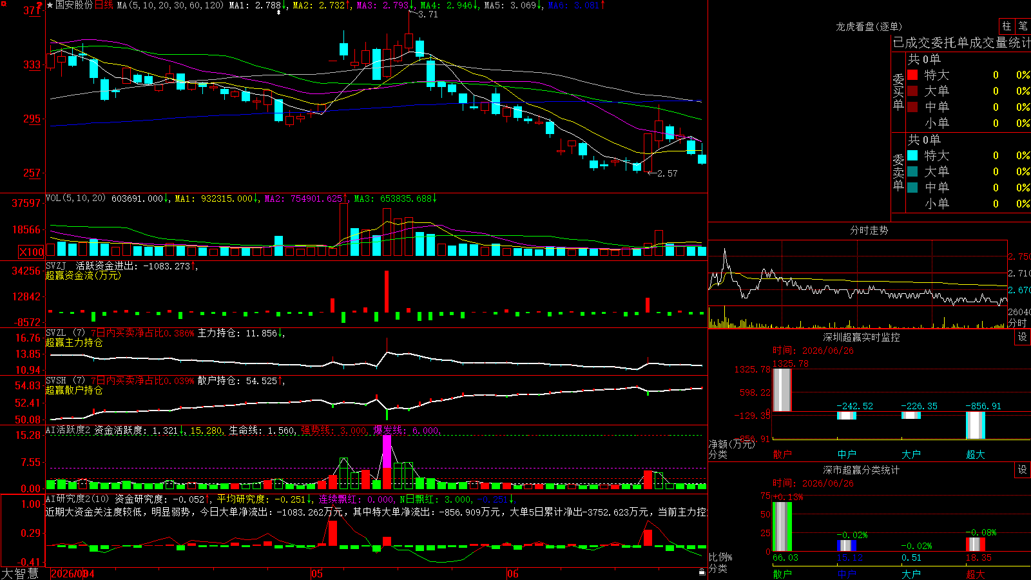Select the 龙虎看盘(逐单) panel title
The width and height of the screenshot is (1031, 580).
tap(869, 26)
